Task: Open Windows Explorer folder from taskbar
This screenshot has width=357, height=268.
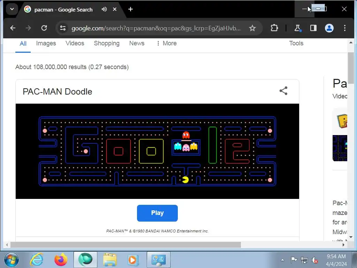Action: [x=110, y=260]
